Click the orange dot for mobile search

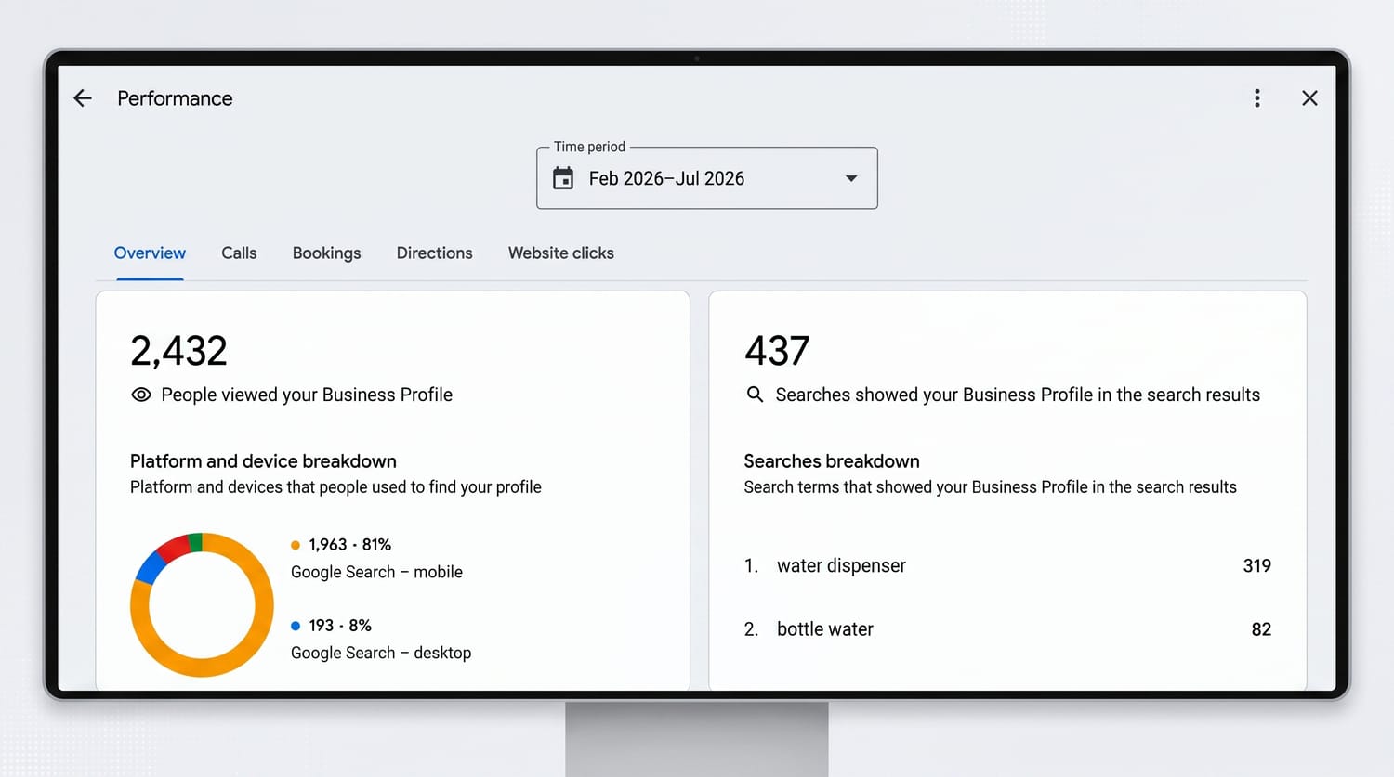[x=296, y=545]
